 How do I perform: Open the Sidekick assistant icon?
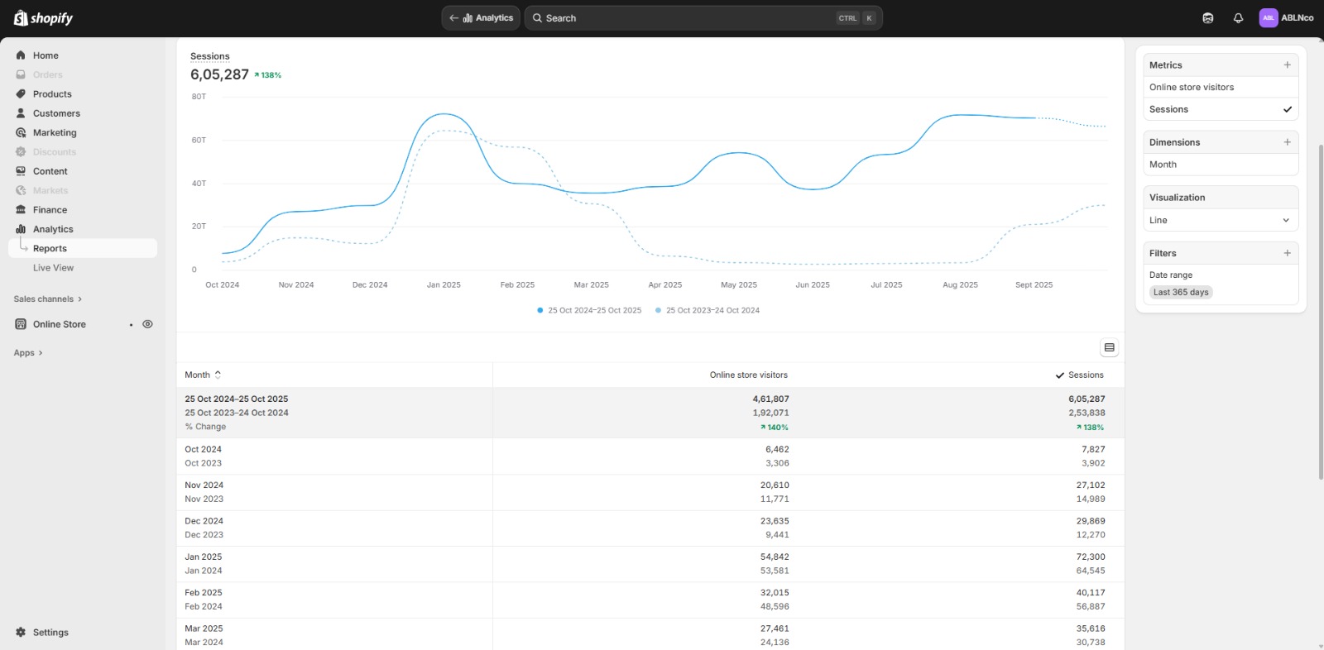click(x=1208, y=18)
